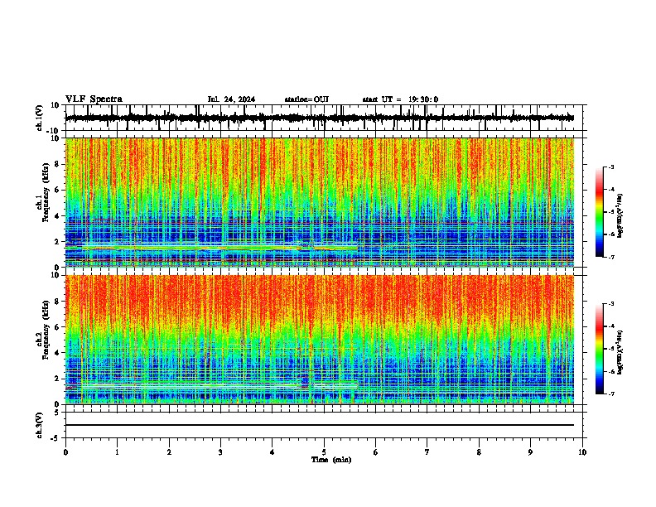
Task: Select the ch.2 log(PSD) colorbar label
Action: click(620, 352)
